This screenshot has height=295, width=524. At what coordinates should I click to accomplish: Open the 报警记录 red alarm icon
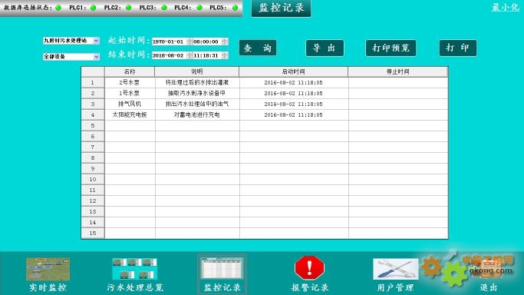point(309,268)
